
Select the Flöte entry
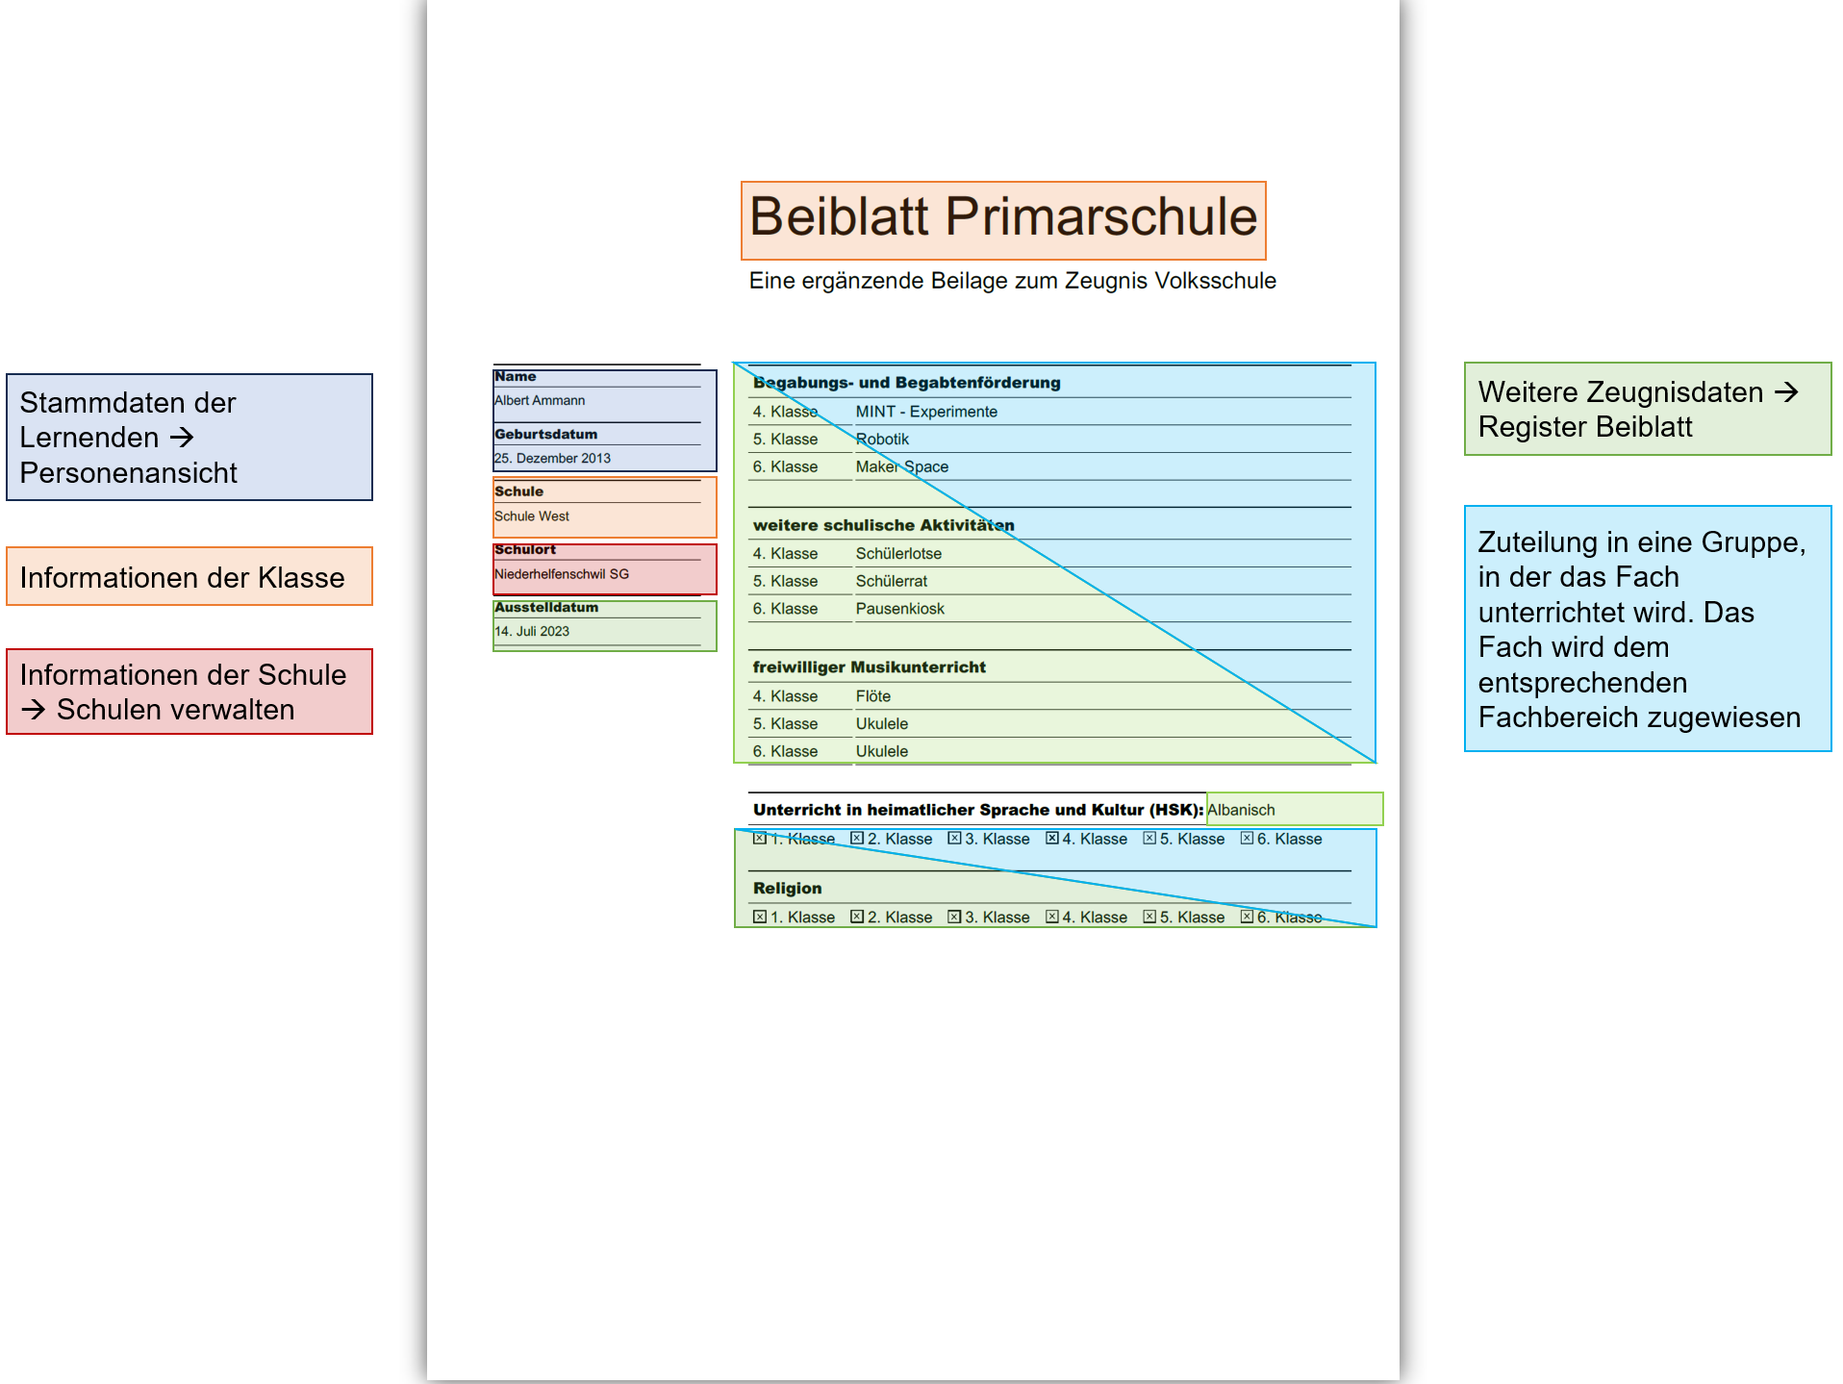coord(873,696)
